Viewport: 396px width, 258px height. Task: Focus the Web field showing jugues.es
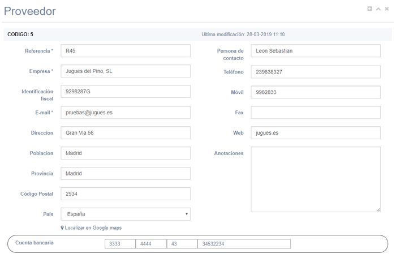pos(315,133)
